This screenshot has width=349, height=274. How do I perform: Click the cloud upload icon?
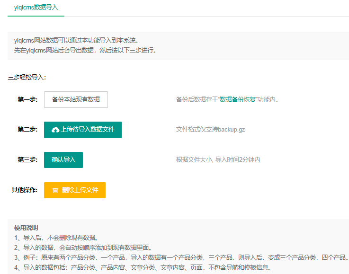[x=55, y=130]
